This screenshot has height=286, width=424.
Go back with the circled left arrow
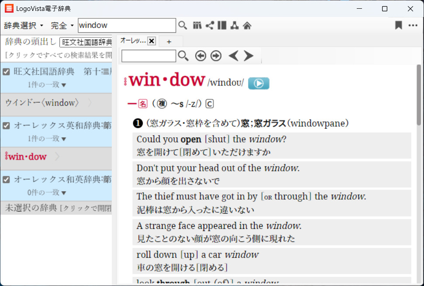coord(200,56)
